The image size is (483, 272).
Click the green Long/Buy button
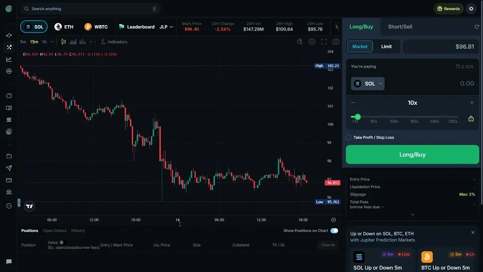[x=412, y=155]
